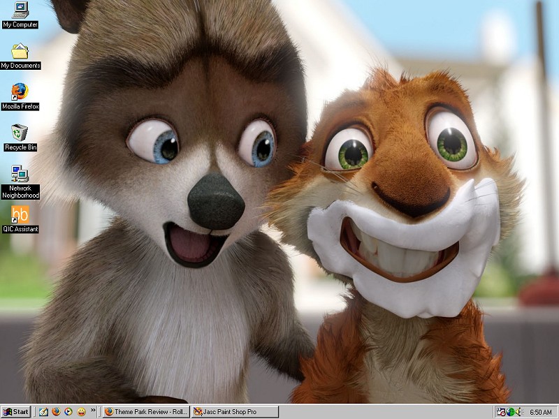559x419 pixels.
Task: Open the Start menu
Action: pyautogui.click(x=15, y=412)
